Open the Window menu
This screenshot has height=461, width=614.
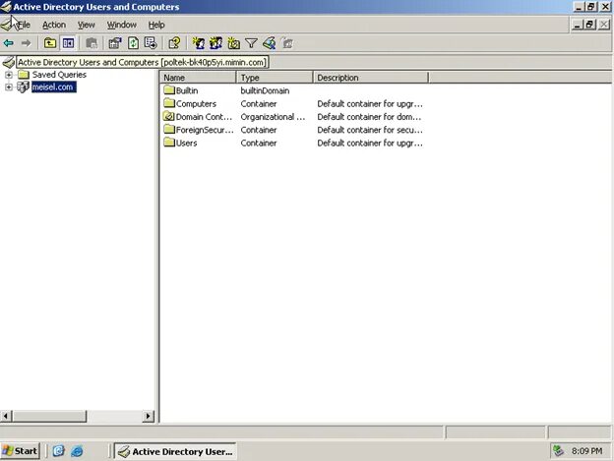click(122, 25)
